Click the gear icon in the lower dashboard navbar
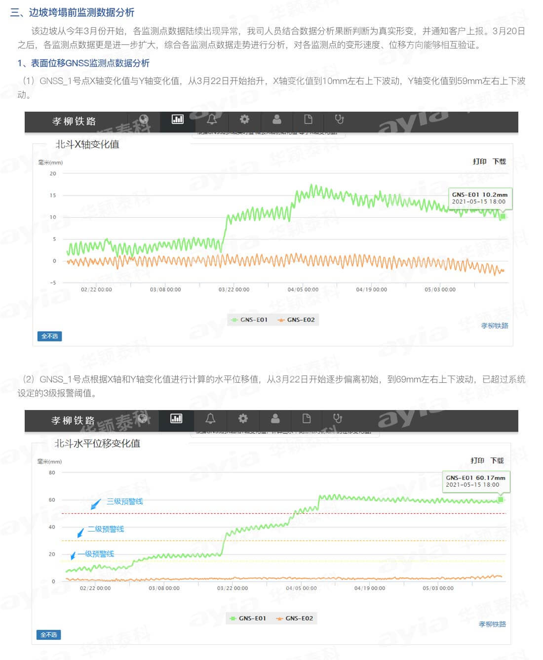The height and width of the screenshot is (660, 543). tap(242, 419)
